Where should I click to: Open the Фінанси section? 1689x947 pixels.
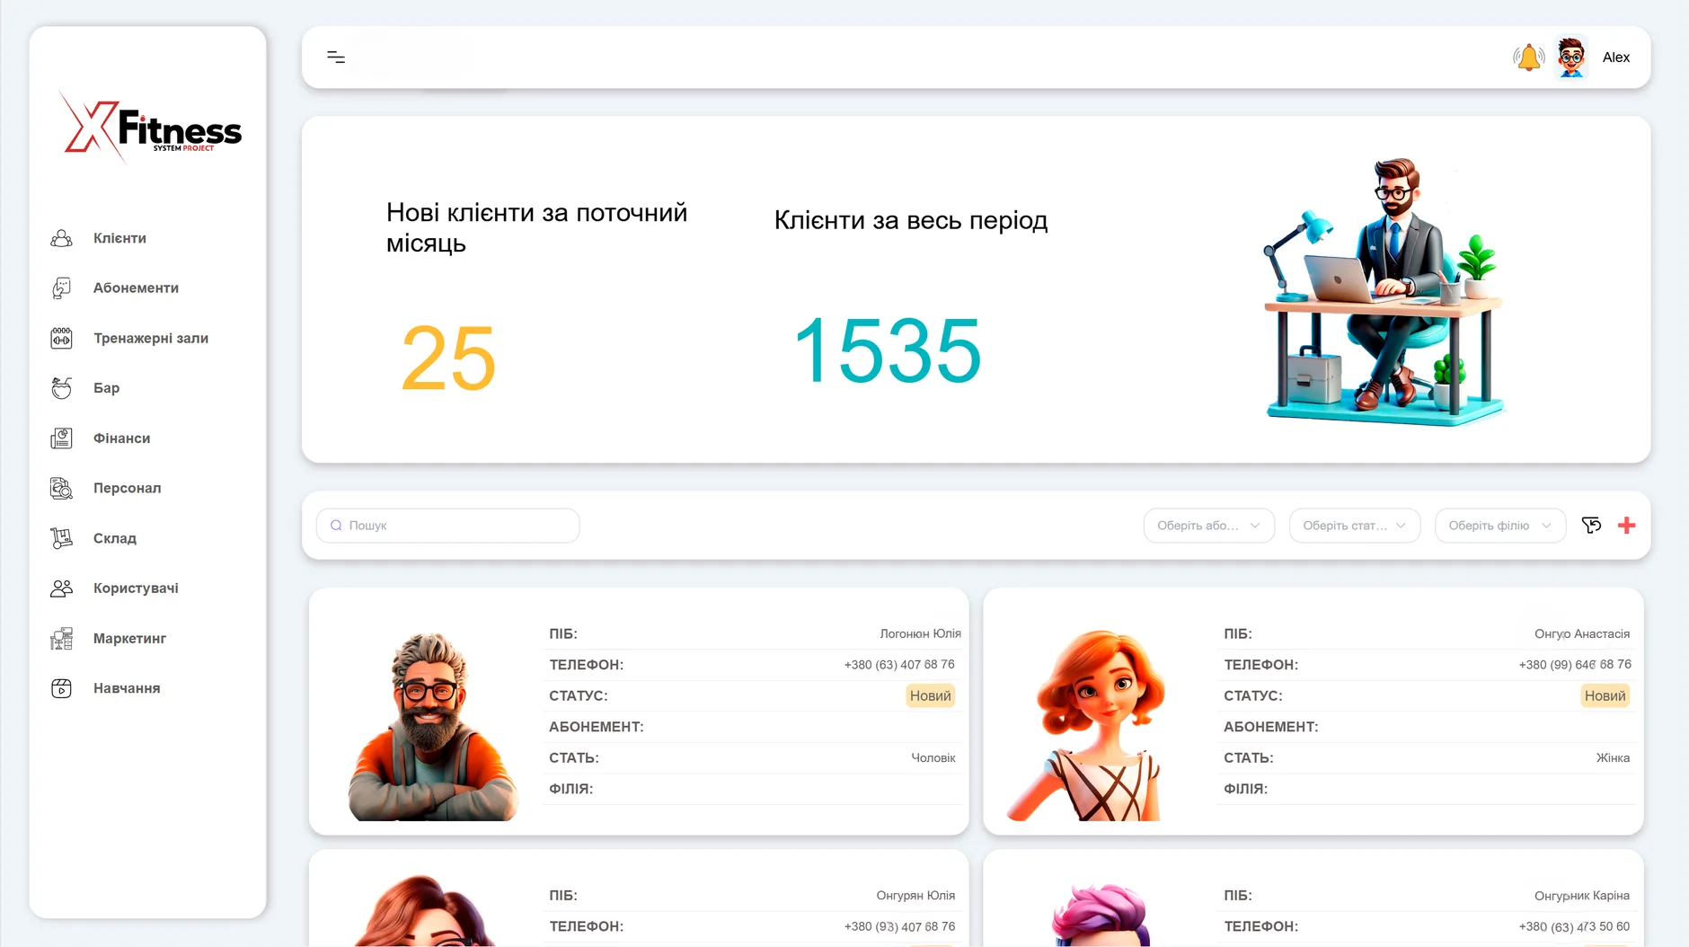(x=121, y=438)
